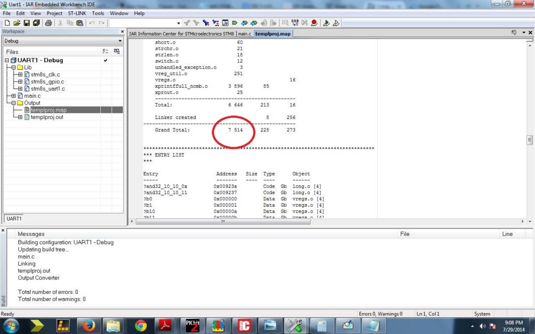
Task: Click the Save toolbar icon
Action: click(x=26, y=23)
